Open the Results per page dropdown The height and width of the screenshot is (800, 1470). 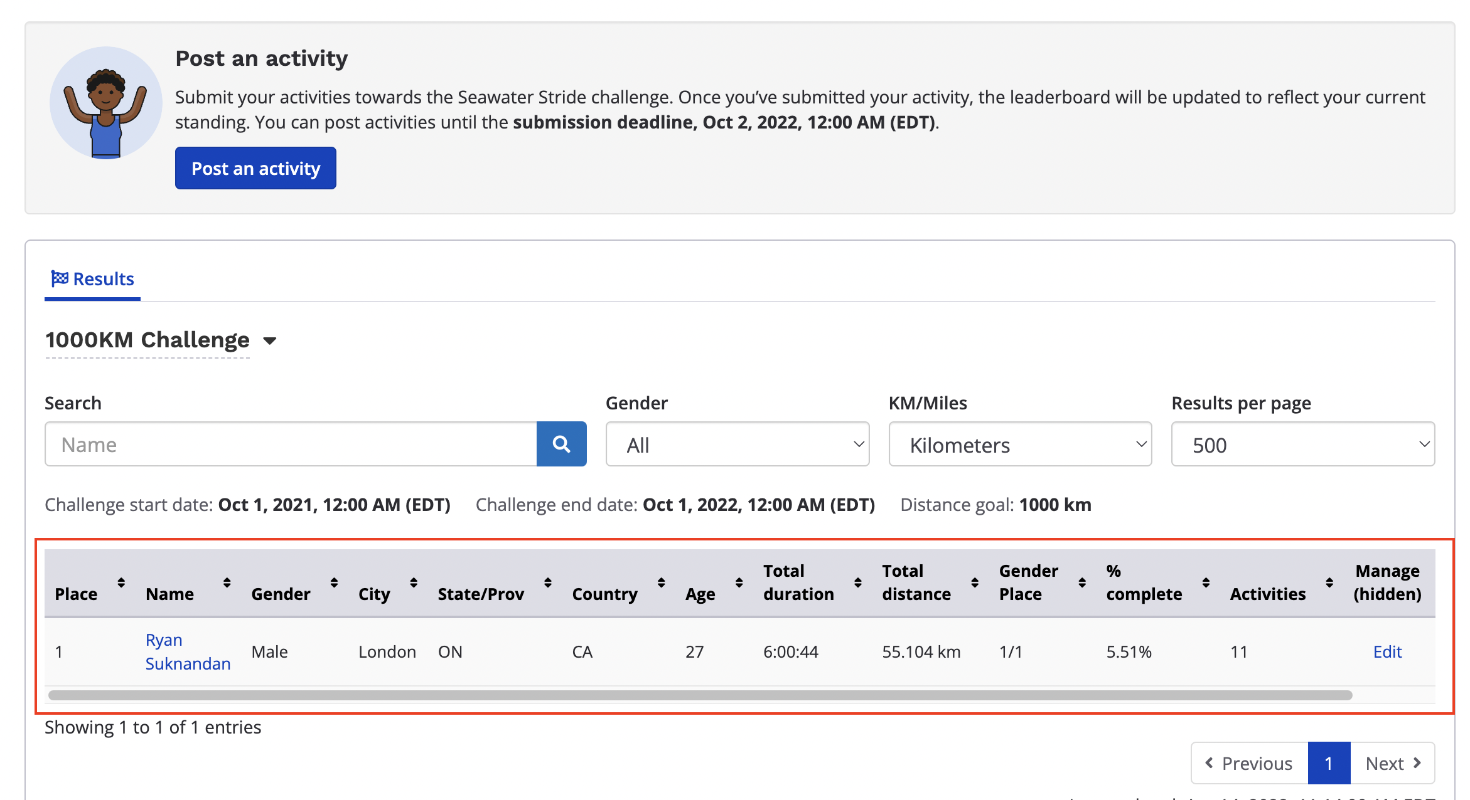click(1302, 445)
